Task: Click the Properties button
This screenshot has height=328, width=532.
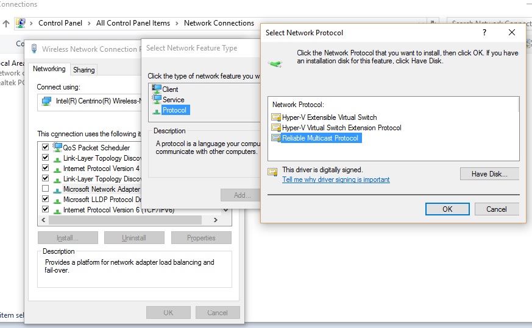Action: pos(201,238)
